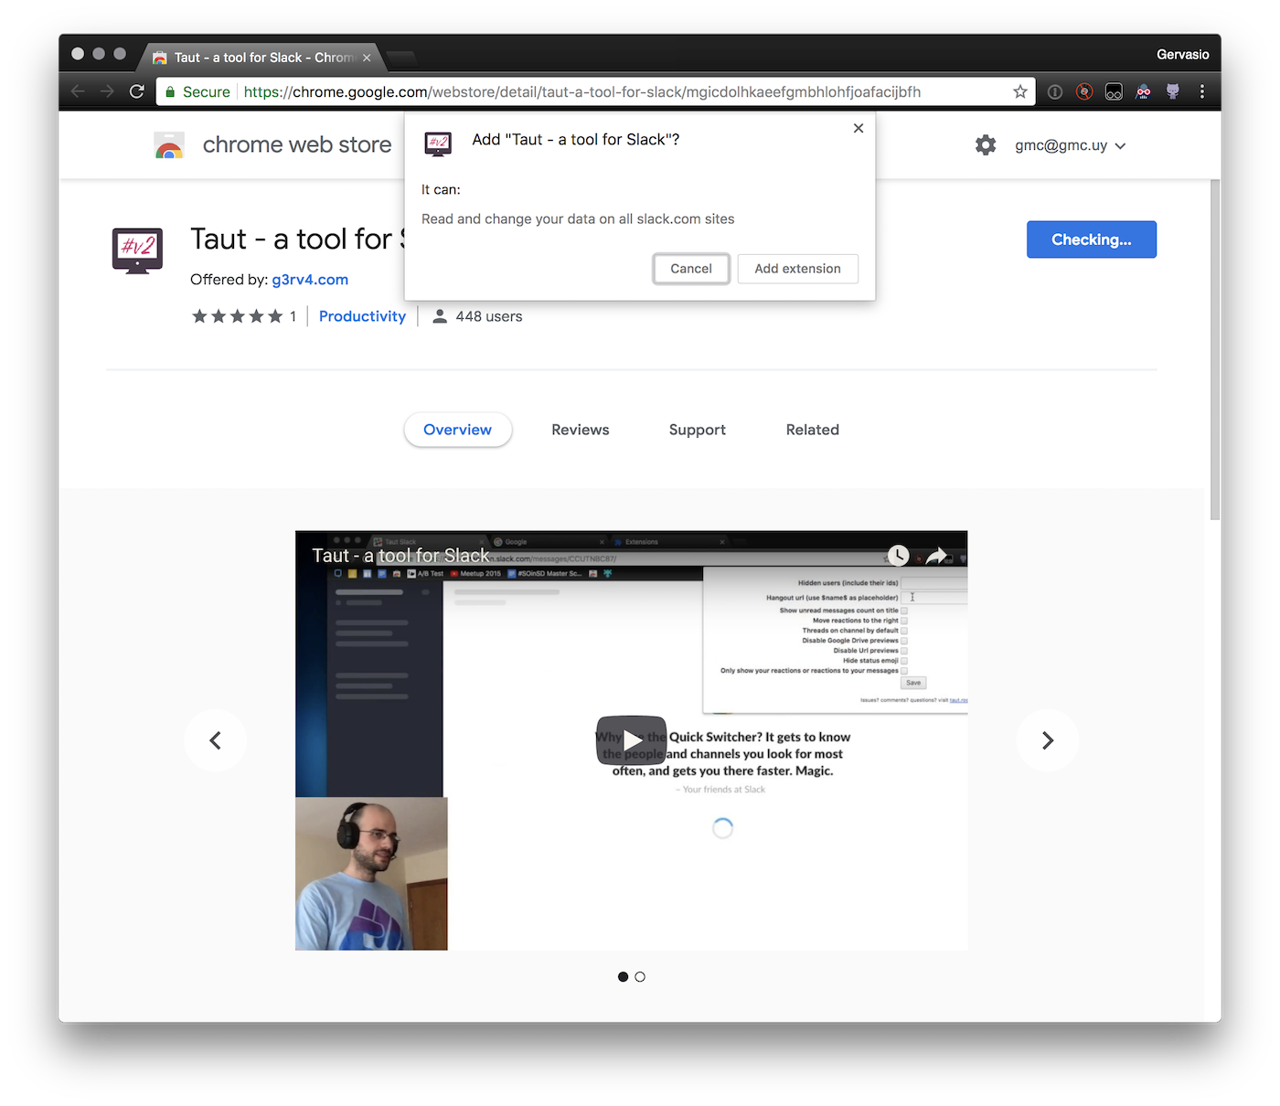Click the Taut icon in dialog
Image resolution: width=1280 pixels, height=1106 pixels.
tap(438, 143)
